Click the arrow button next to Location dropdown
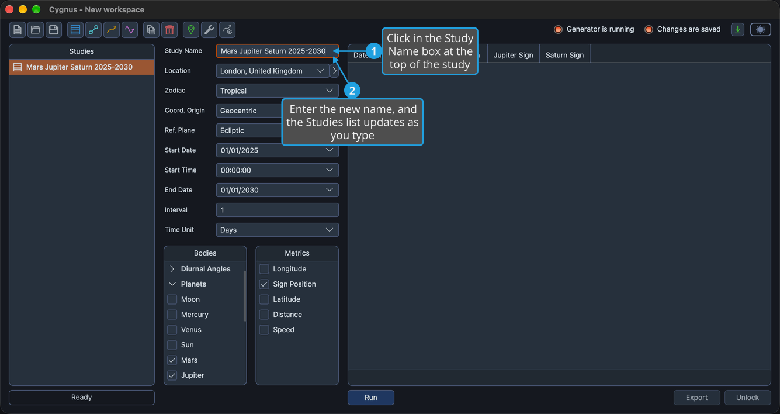Screen dimensions: 780x414 [334, 71]
